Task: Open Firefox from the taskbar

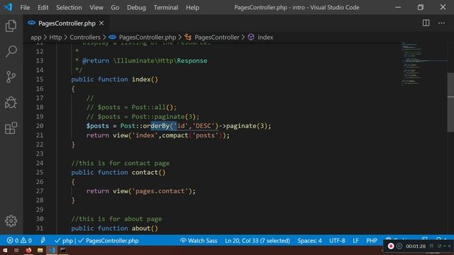Action: [28, 250]
